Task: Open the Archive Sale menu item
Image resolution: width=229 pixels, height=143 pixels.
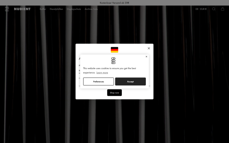Action: click(91, 9)
